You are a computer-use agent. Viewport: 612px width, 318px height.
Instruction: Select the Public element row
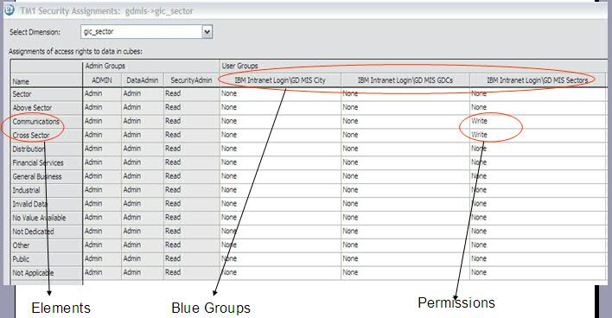tap(47, 259)
